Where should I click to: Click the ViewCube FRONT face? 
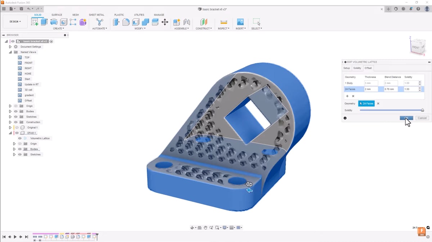coord(416,47)
